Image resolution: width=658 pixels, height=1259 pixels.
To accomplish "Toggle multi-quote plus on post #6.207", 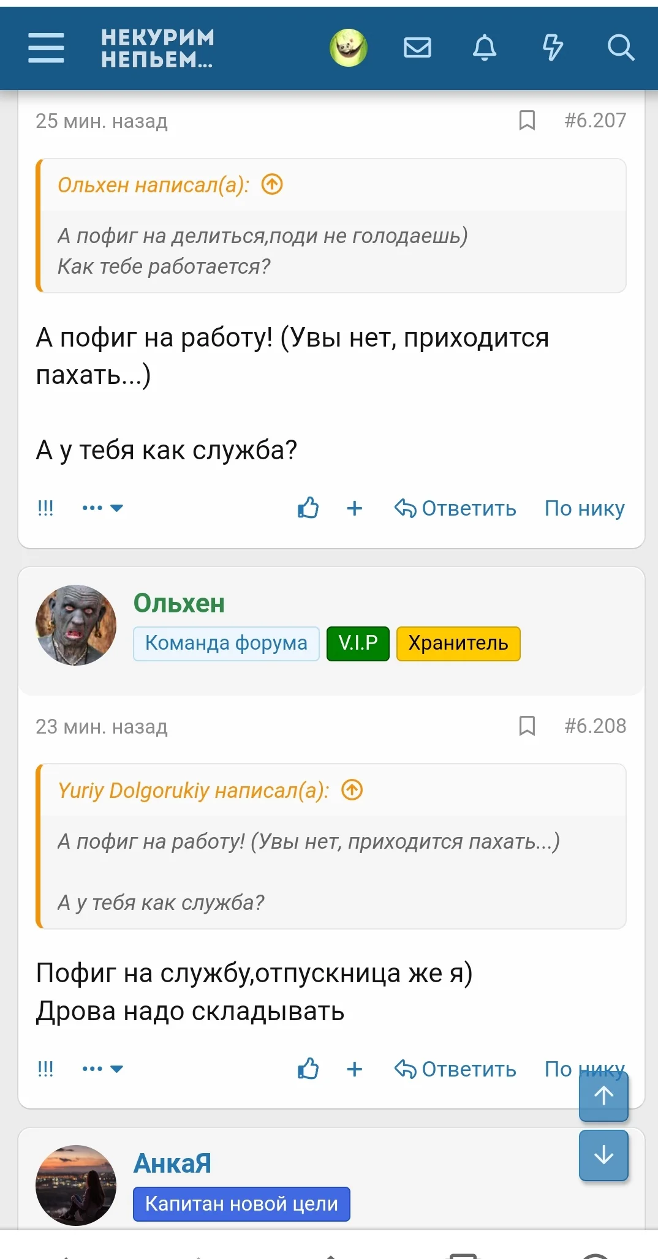I will [x=355, y=508].
